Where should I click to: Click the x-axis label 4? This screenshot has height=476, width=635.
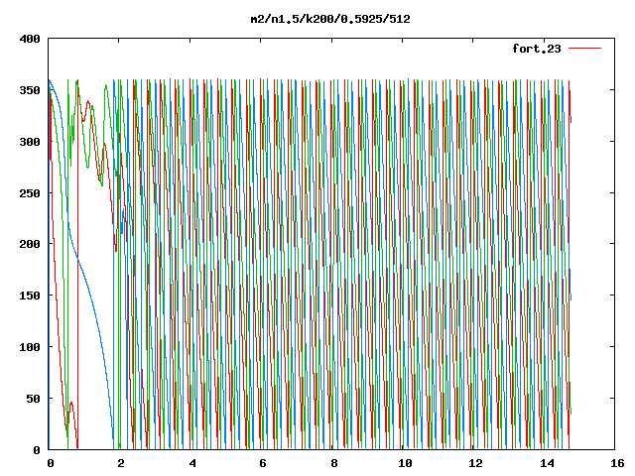pyautogui.click(x=191, y=463)
